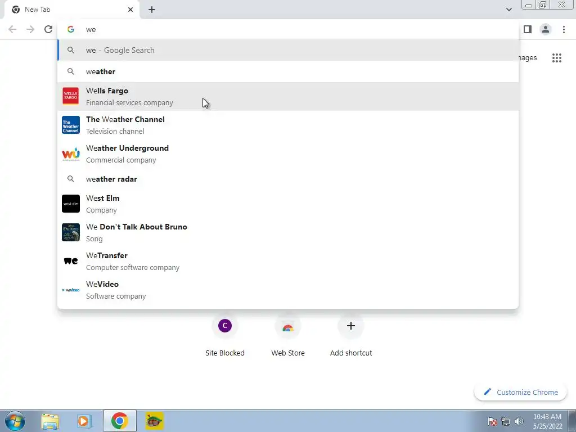Click the Wells Fargo logo thumbnail
Screen dimensions: 576x432
[x=71, y=96]
